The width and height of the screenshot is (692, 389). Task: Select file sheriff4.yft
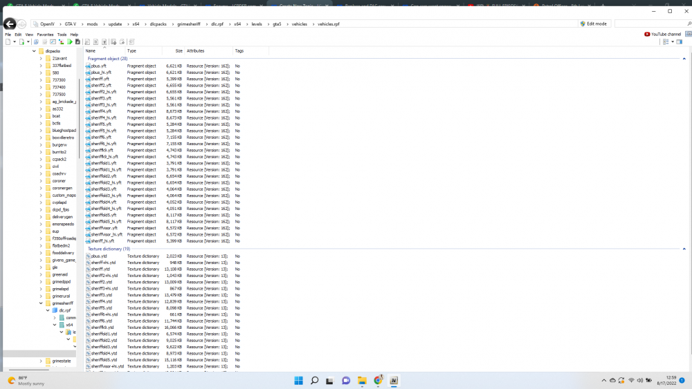click(x=101, y=111)
